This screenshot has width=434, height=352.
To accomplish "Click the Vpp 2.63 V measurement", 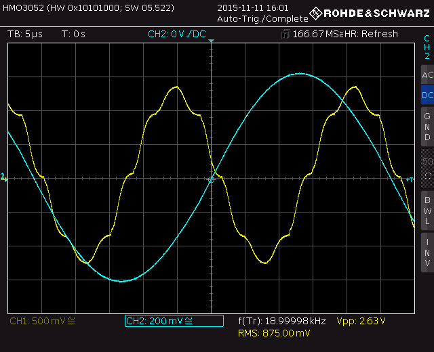I will [360, 321].
